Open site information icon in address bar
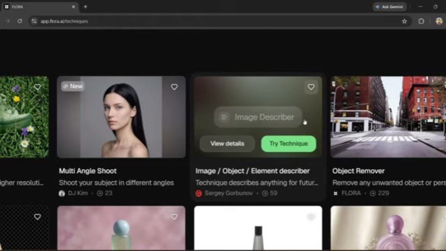The image size is (446, 251). pyautogui.click(x=34, y=21)
